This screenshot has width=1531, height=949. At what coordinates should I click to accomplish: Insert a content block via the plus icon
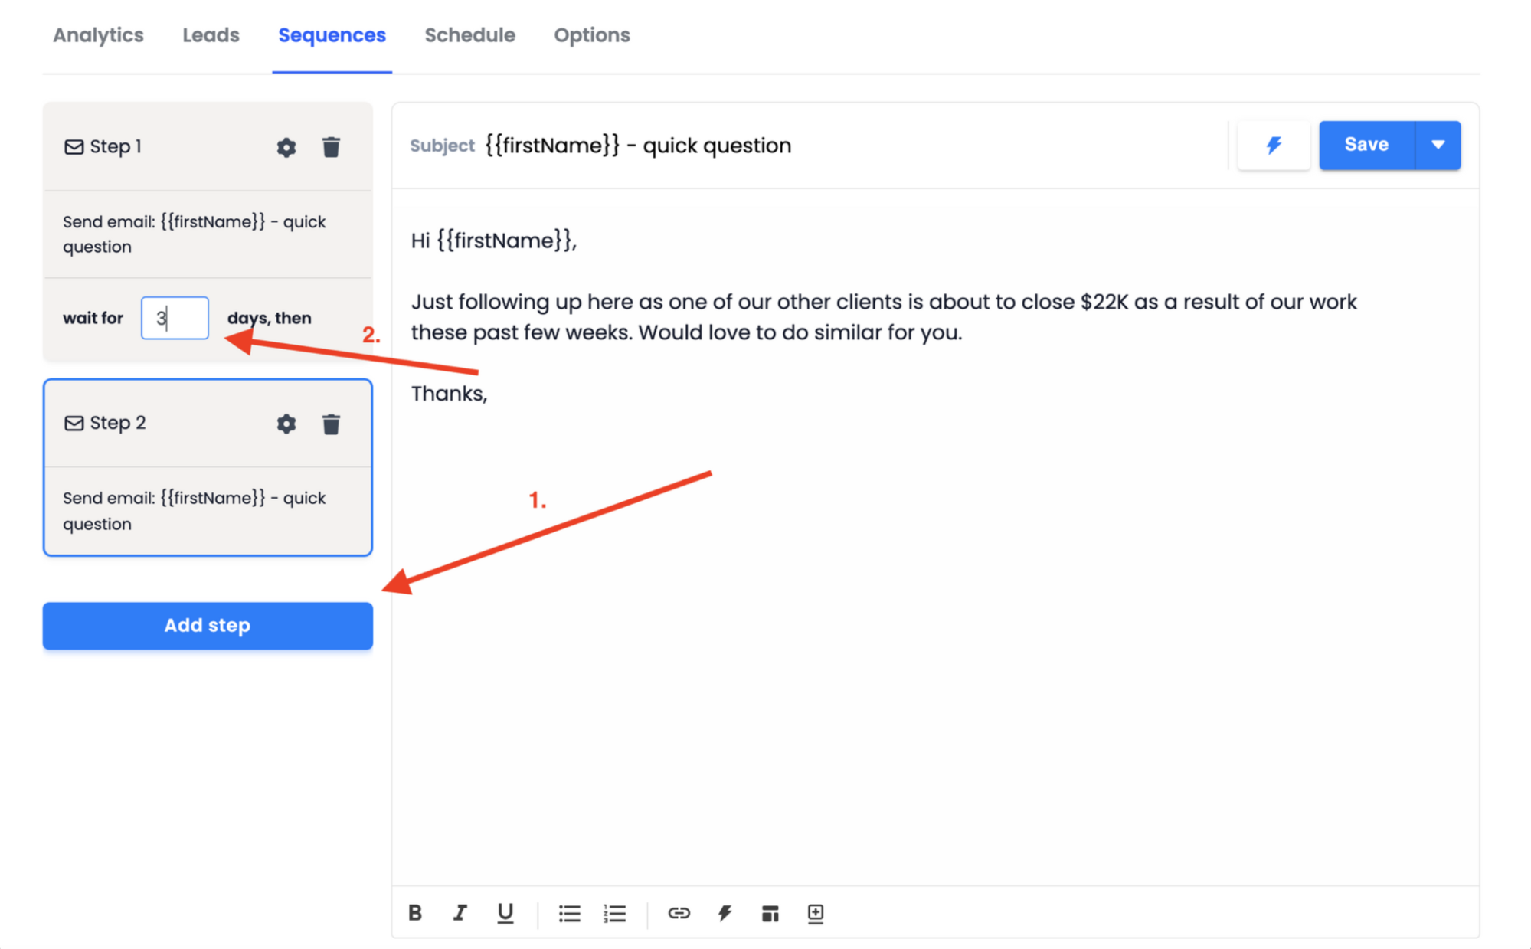point(815,913)
